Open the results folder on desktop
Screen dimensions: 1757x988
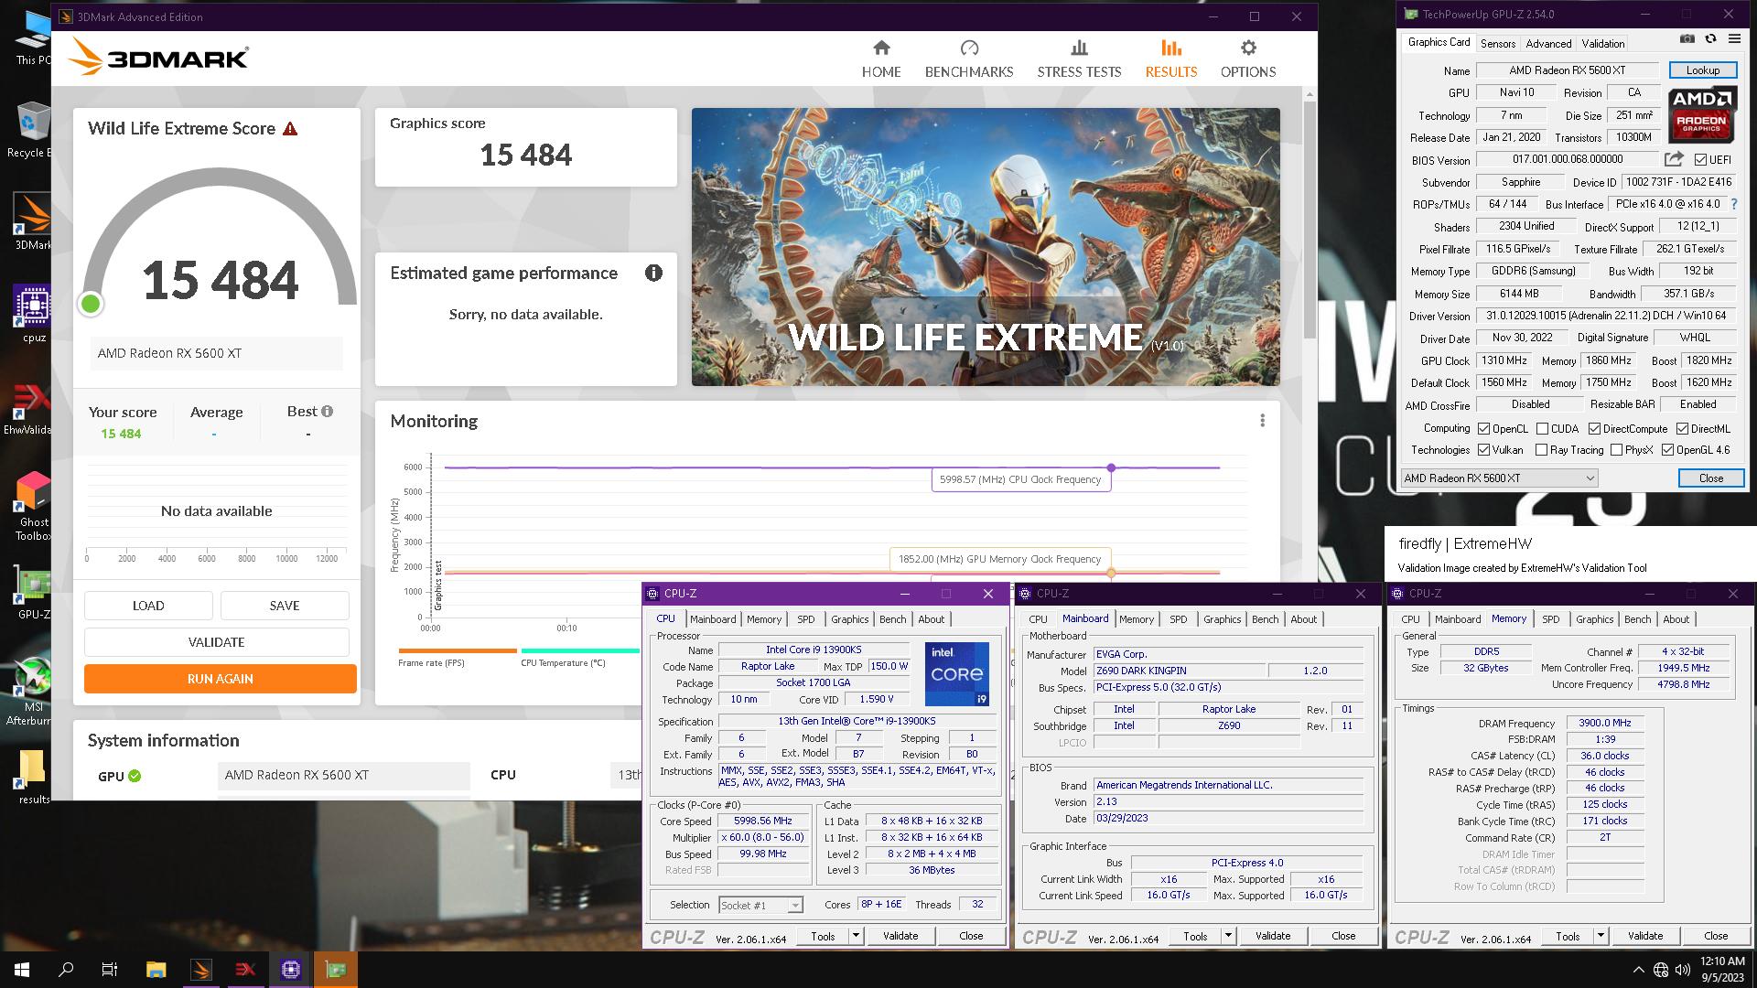click(33, 778)
